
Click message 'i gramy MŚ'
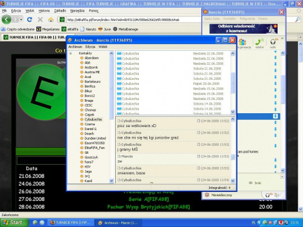tap(127, 150)
